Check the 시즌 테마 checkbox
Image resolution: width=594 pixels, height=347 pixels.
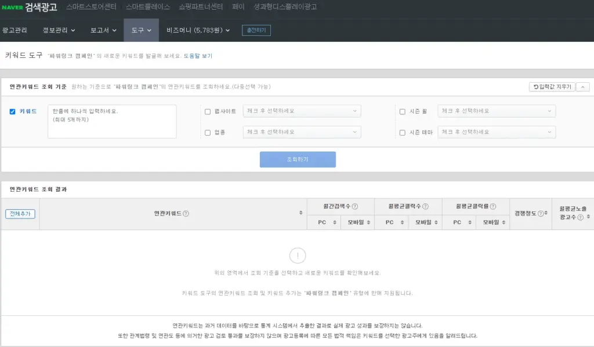(403, 133)
